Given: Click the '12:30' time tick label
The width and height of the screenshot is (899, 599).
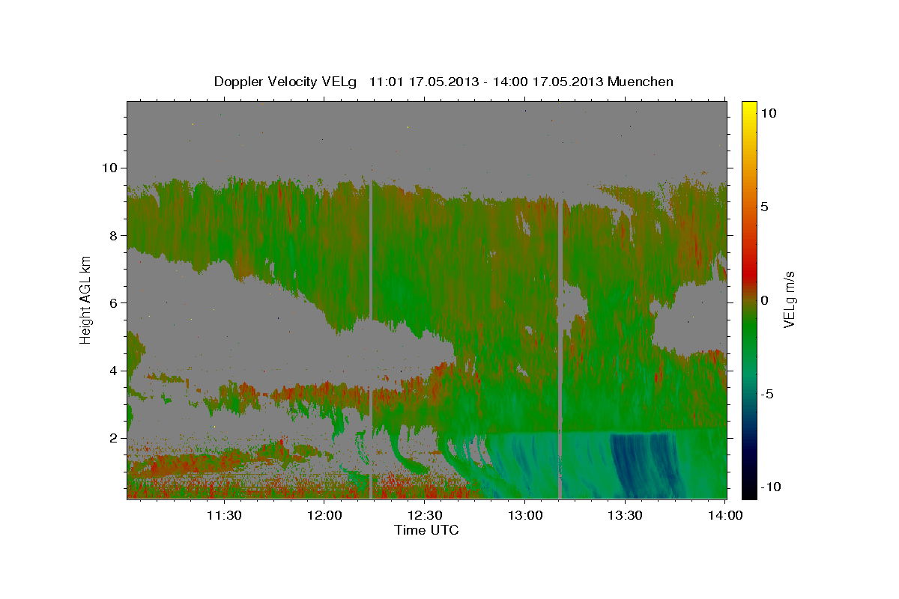Looking at the screenshot, I should point(425,515).
